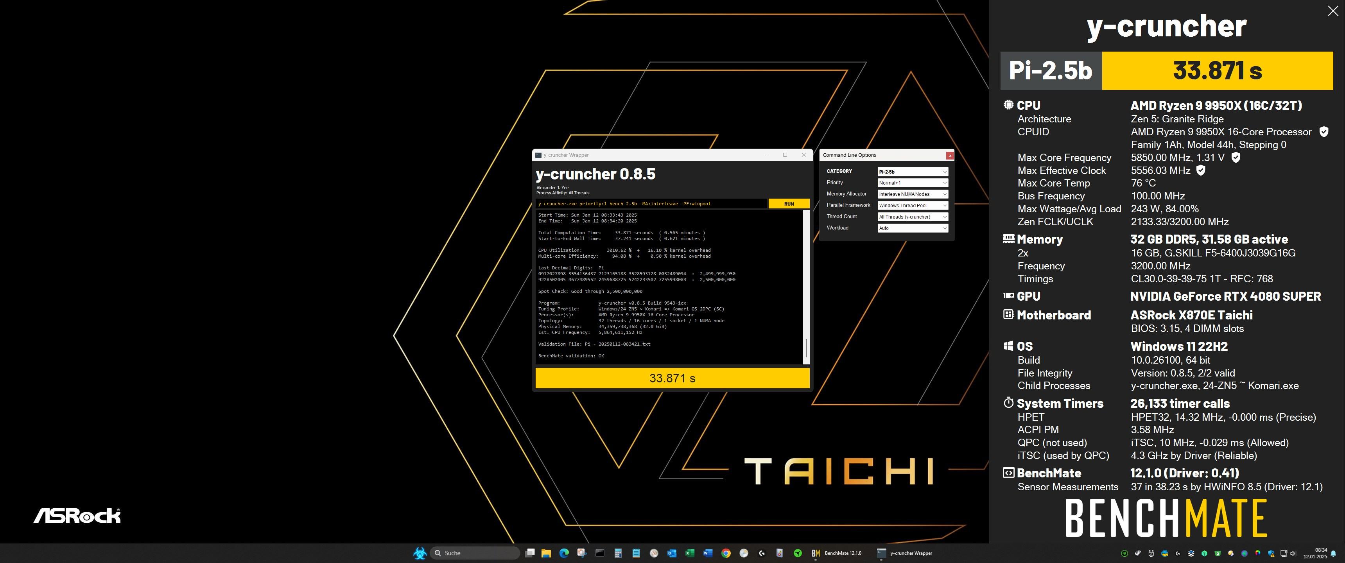Click the CPUID verified shield icon
1345x563 pixels.
1323,132
